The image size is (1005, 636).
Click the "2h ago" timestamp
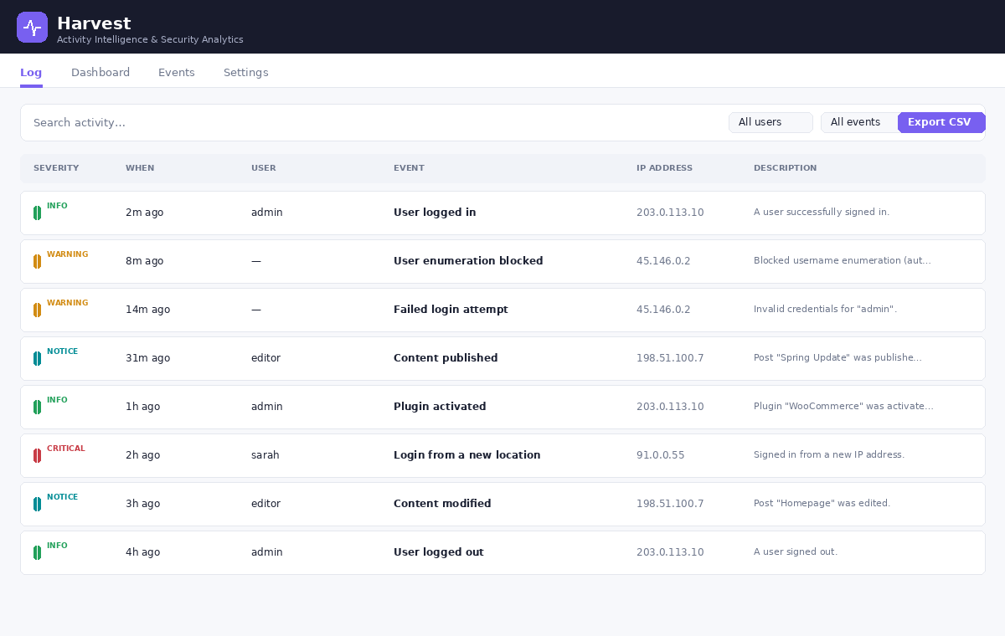142,455
